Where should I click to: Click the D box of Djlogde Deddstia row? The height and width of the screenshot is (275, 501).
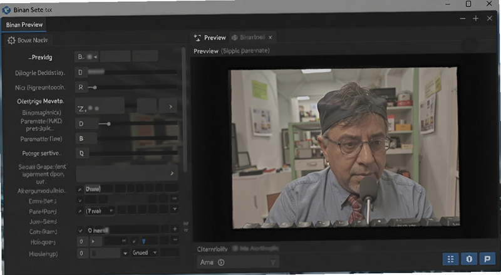pos(81,72)
